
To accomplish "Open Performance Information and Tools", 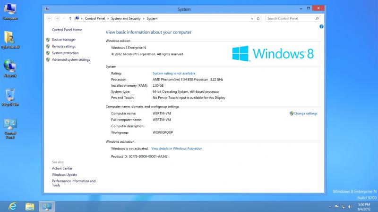I will pyautogui.click(x=74, y=183).
